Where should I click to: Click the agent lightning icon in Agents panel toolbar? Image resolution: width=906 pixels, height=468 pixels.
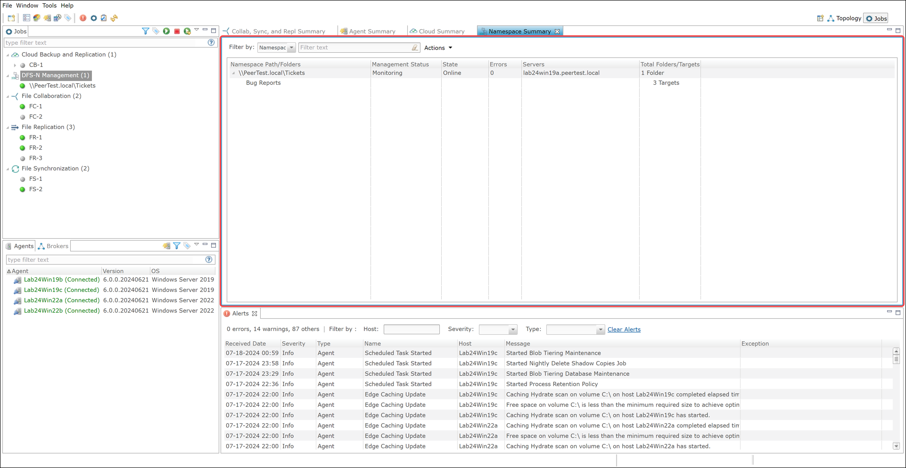pyautogui.click(x=166, y=246)
